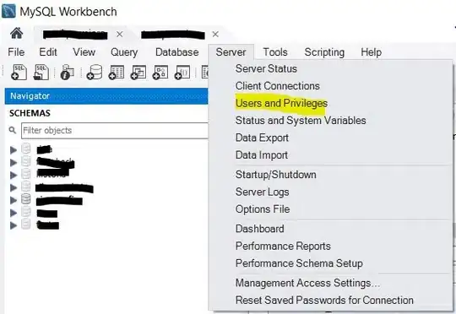
Task: Click the magnifier icon beside Filter objects
Action: [x=12, y=130]
